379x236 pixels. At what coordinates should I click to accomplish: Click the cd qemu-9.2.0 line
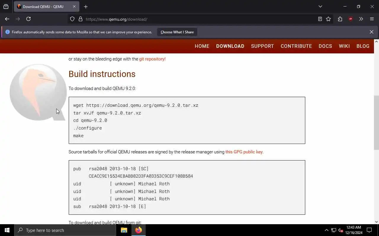tap(90, 120)
